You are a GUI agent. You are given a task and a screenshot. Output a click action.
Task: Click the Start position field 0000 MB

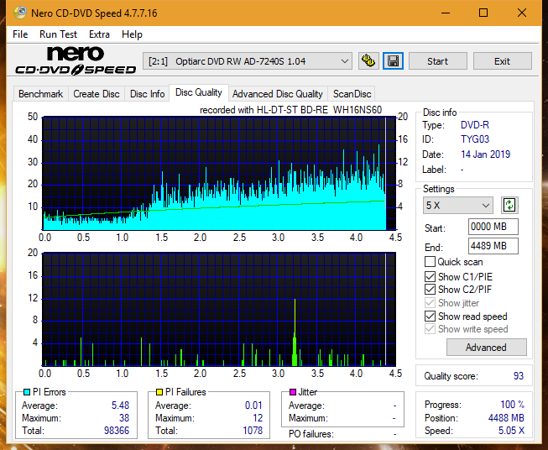tap(493, 227)
